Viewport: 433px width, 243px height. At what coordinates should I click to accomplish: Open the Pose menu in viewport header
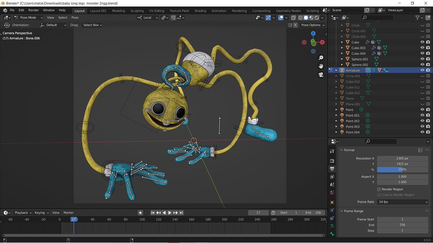[75, 18]
